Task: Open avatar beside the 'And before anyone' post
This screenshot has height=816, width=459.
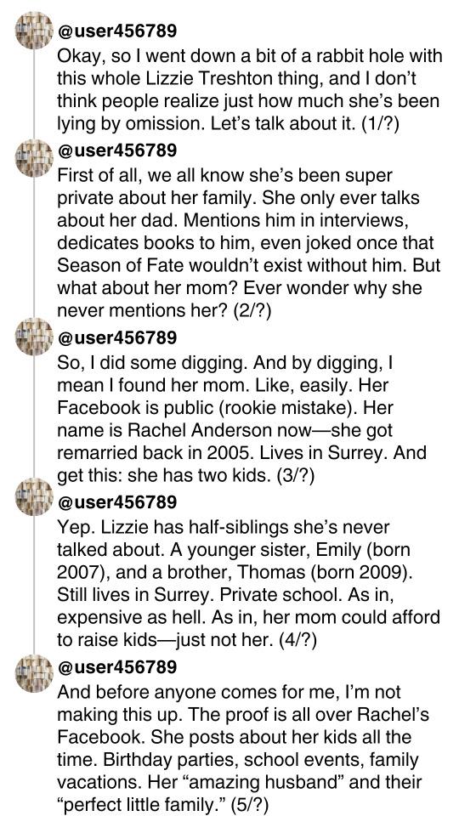Action: coord(34,673)
